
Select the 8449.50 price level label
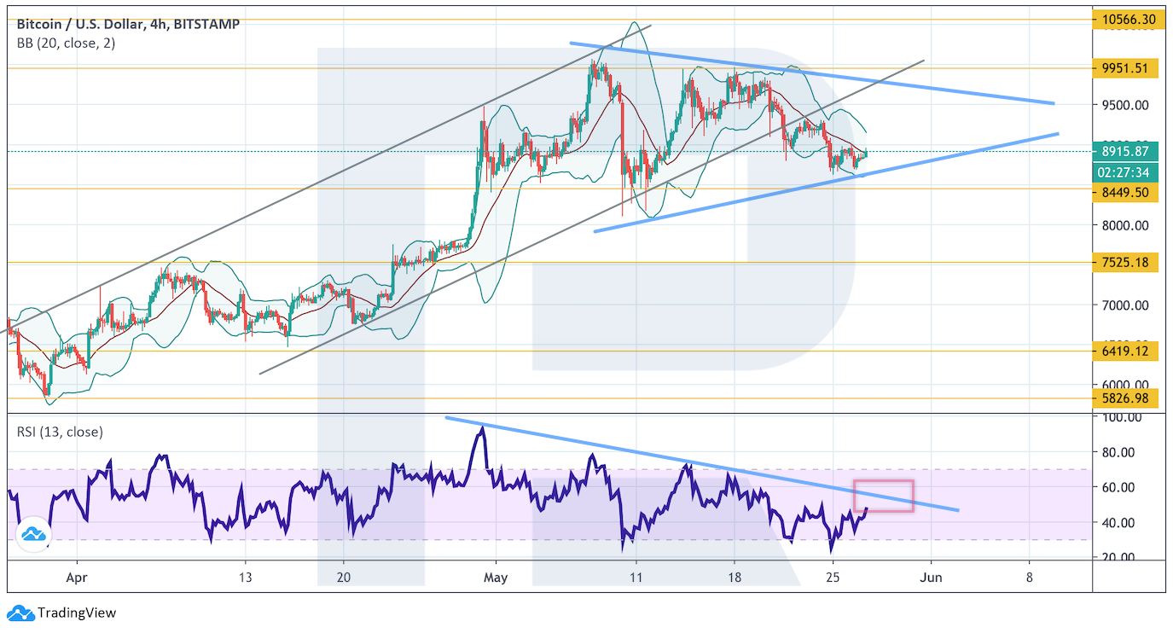coord(1126,193)
